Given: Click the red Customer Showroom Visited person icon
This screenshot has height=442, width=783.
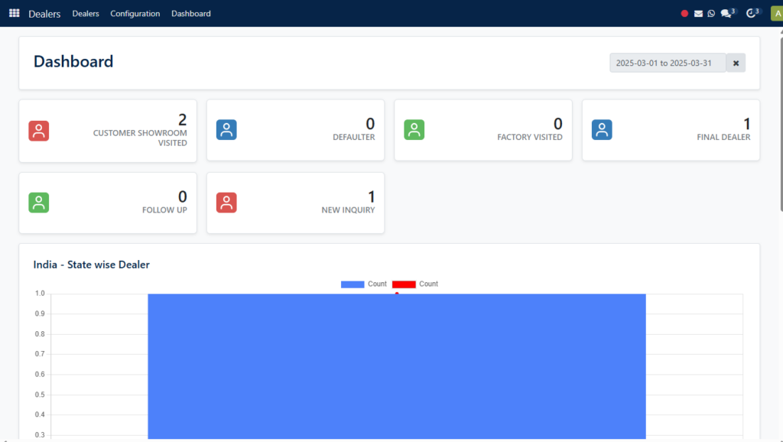Looking at the screenshot, I should (x=38, y=131).
